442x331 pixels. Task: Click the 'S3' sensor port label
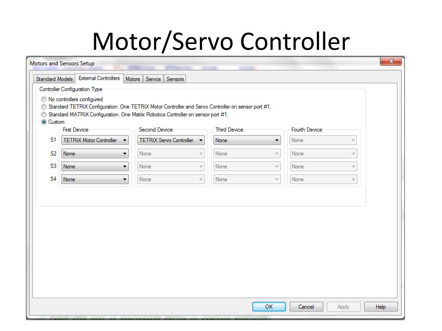pyautogui.click(x=53, y=166)
